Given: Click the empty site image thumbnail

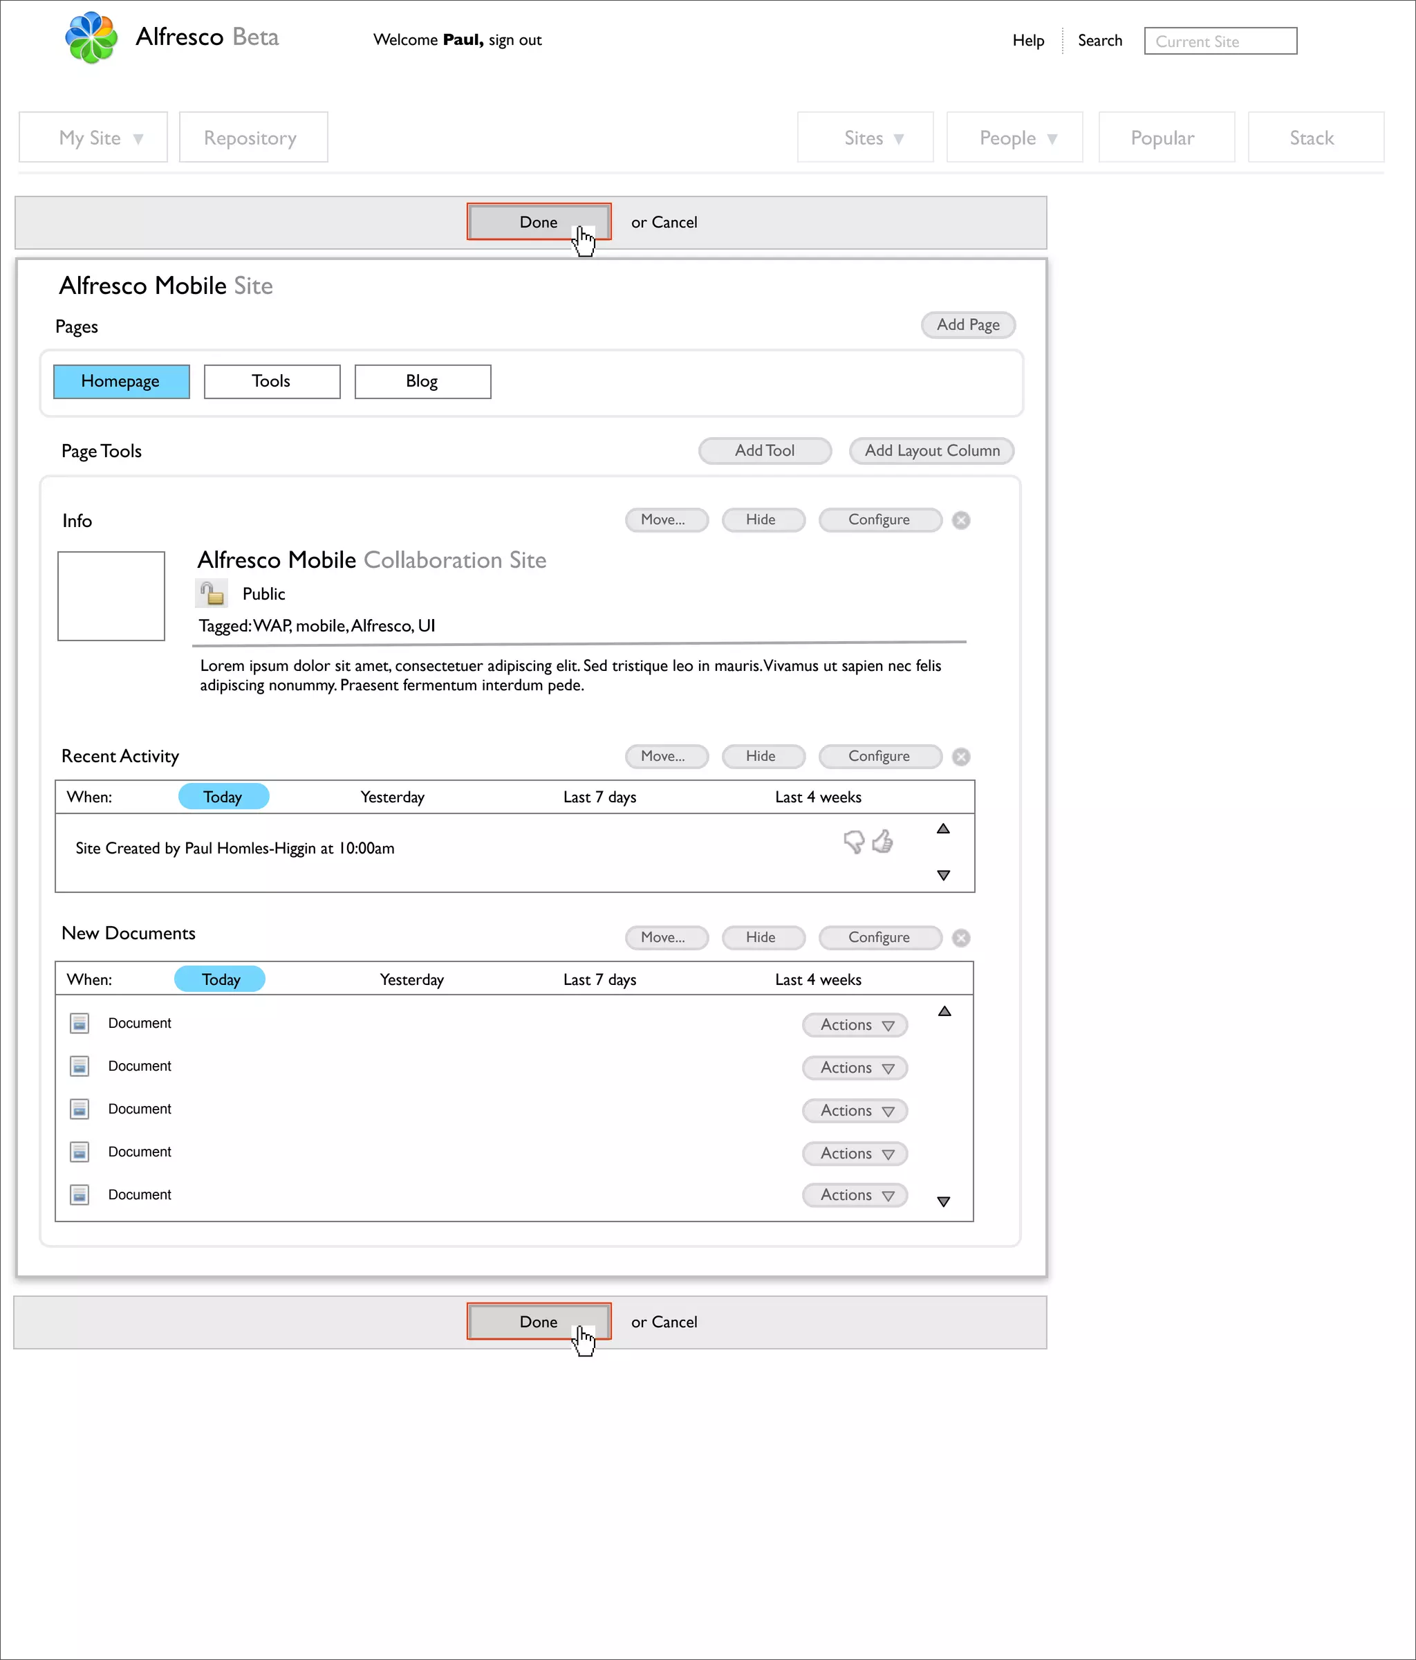Looking at the screenshot, I should [x=111, y=596].
